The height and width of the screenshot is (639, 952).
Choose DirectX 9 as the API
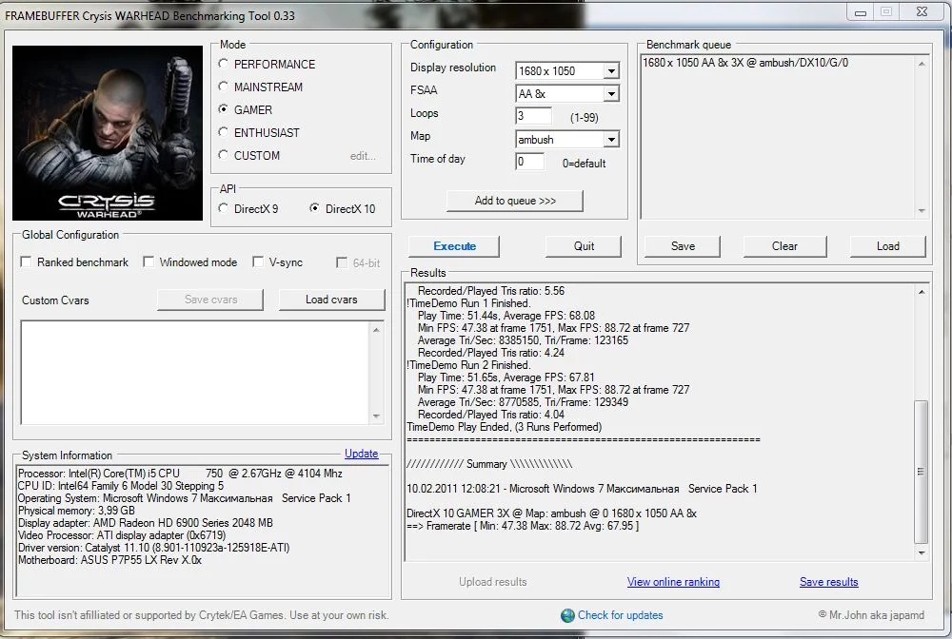[224, 208]
